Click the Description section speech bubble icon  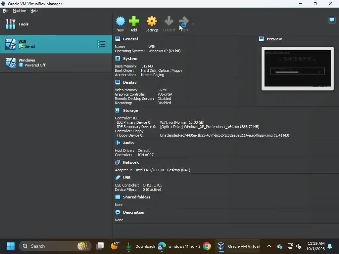pyautogui.click(x=118, y=212)
